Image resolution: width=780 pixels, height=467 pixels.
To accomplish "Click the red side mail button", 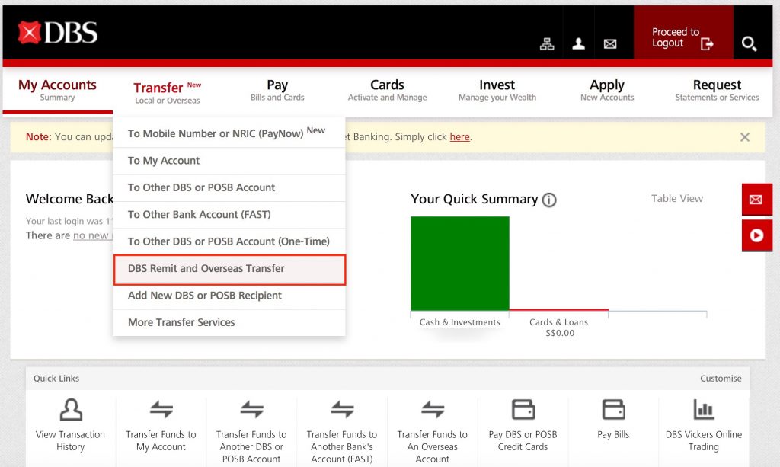I will pos(756,200).
